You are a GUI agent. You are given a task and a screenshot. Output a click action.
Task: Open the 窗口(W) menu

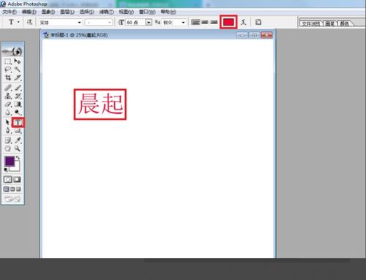coord(147,12)
